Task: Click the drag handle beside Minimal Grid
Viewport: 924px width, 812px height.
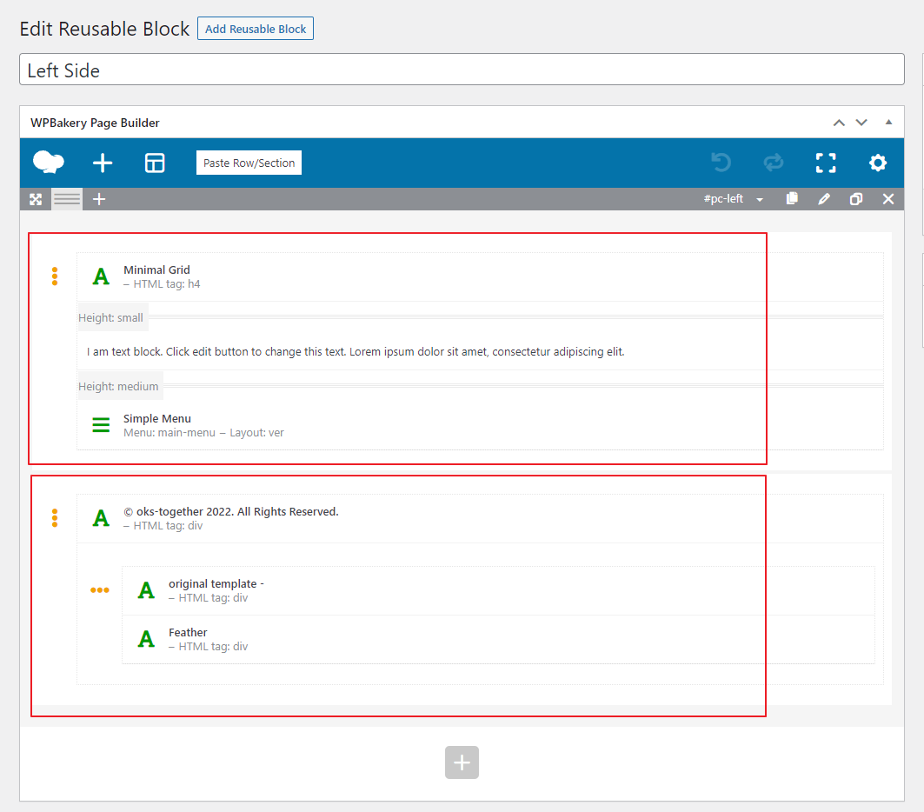Action: pyautogui.click(x=54, y=276)
